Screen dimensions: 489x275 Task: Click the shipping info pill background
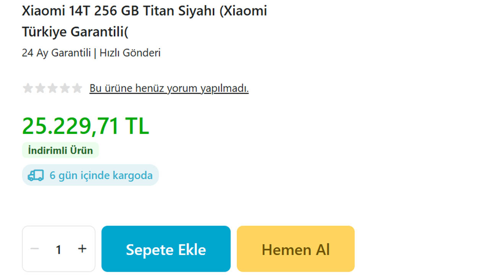[90, 175]
